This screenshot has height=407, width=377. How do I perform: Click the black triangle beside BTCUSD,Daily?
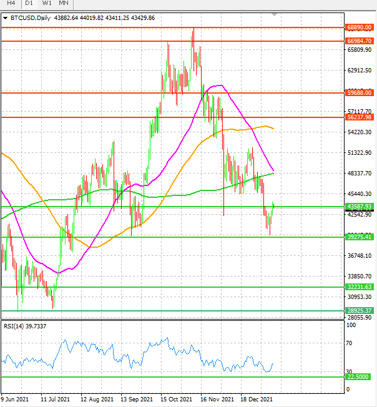tap(5, 18)
